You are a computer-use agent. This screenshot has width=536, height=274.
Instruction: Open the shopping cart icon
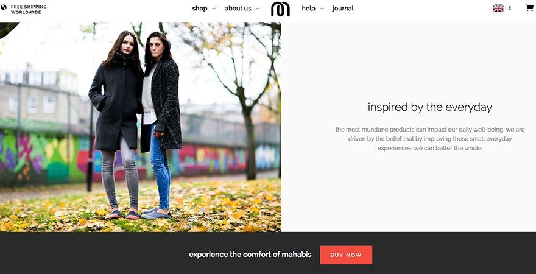[529, 7]
